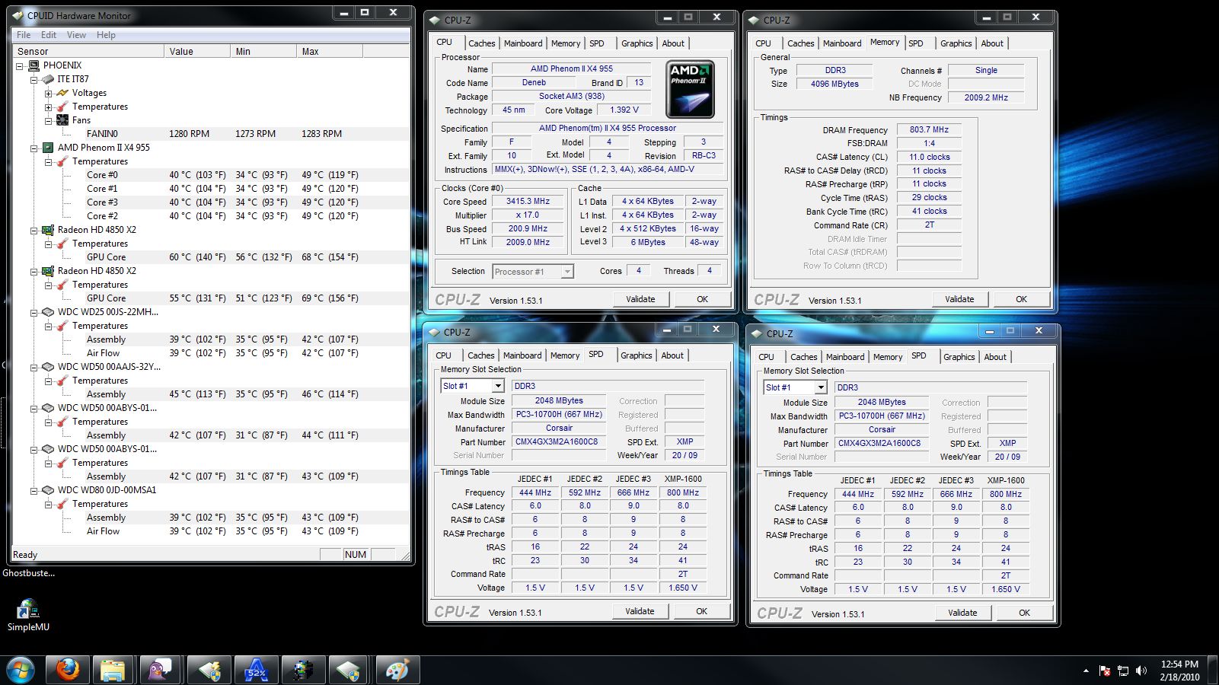Open the SimpleMU desktop shortcut
1219x685 pixels.
click(x=28, y=610)
